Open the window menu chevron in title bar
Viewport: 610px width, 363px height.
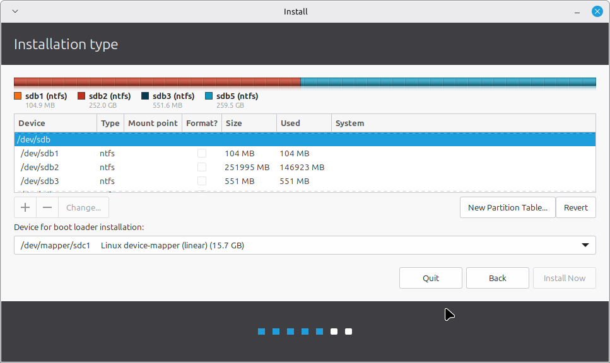15,11
